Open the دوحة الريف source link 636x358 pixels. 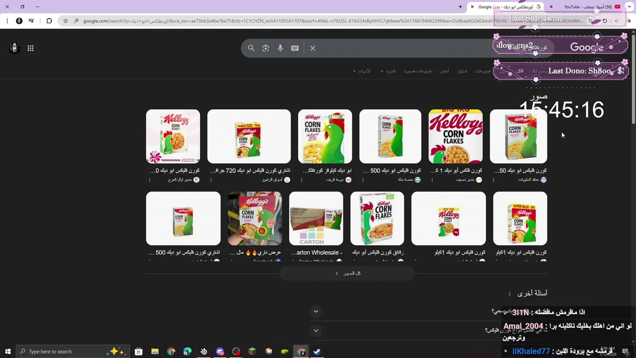[339, 179]
